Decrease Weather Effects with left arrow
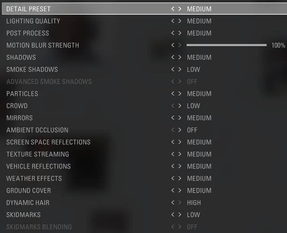 click(173, 178)
